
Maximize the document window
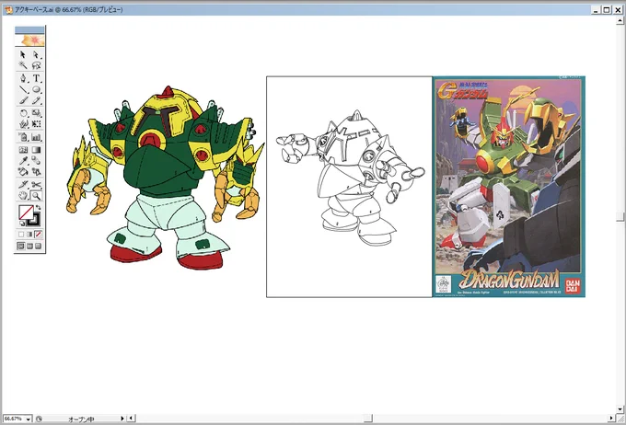(607, 10)
